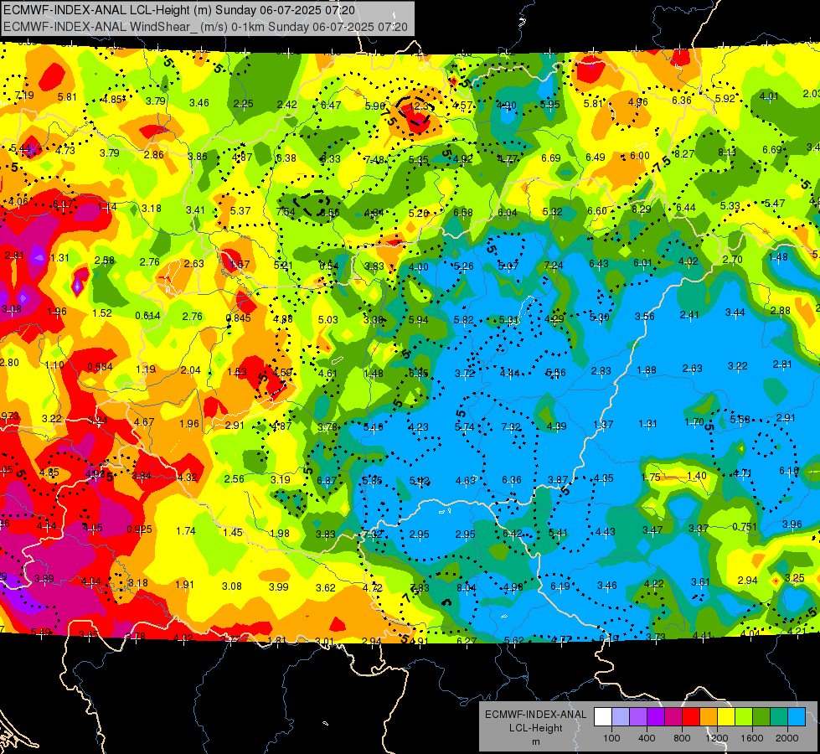Screen dimensions: 820x754
Task: Click the legend tick label 400
Action: [647, 738]
